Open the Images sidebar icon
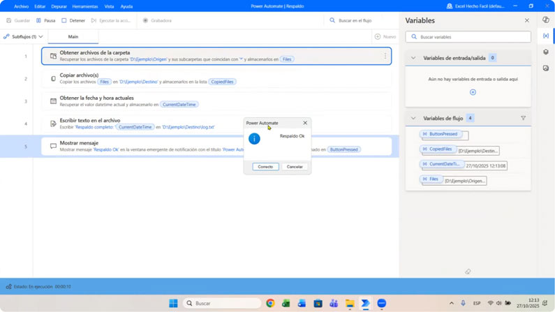 click(x=546, y=68)
